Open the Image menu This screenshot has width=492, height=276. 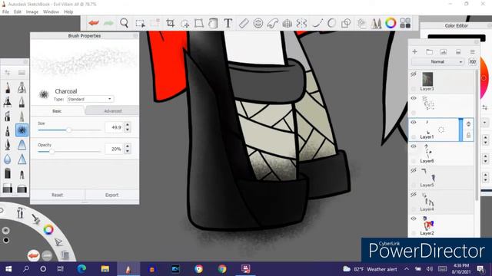pos(32,12)
